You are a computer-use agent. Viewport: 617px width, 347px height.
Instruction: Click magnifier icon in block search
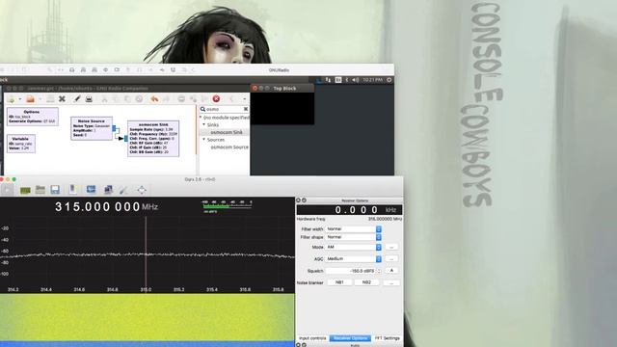203,109
